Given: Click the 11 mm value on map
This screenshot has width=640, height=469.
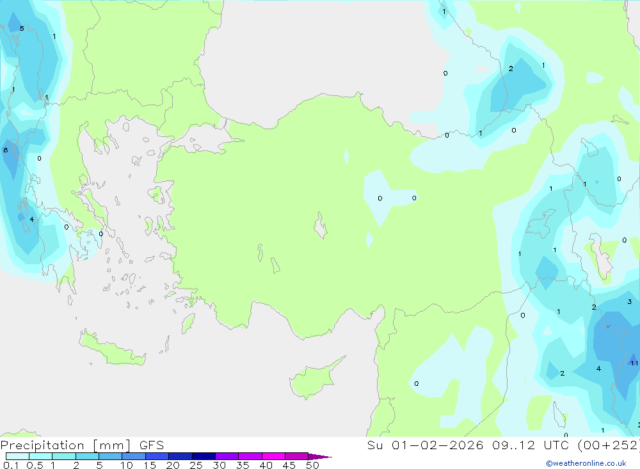Looking at the screenshot, I should tap(634, 363).
